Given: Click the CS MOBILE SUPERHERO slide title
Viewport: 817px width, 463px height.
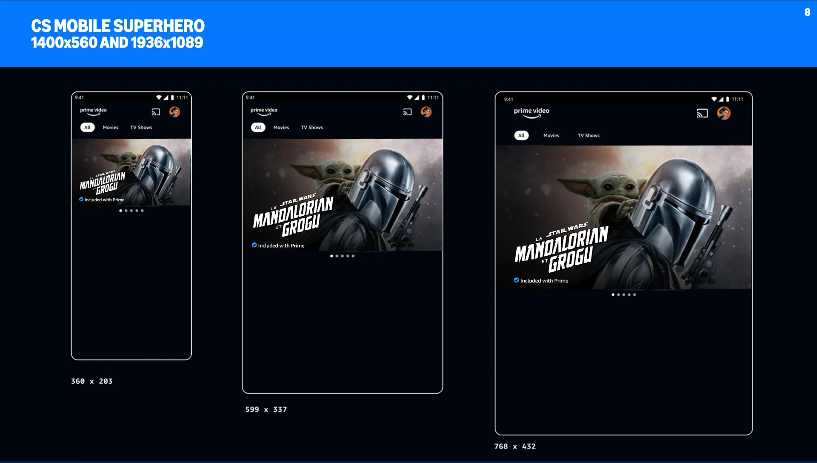Looking at the screenshot, I should point(118,26).
